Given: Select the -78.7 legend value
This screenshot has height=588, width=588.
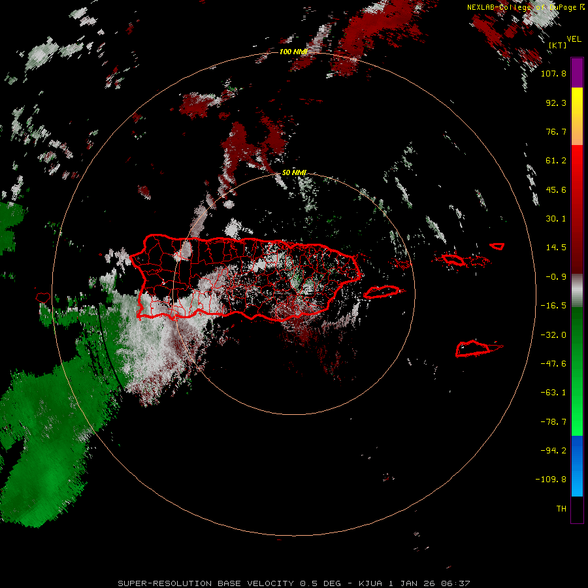Looking at the screenshot, I should point(553,422).
